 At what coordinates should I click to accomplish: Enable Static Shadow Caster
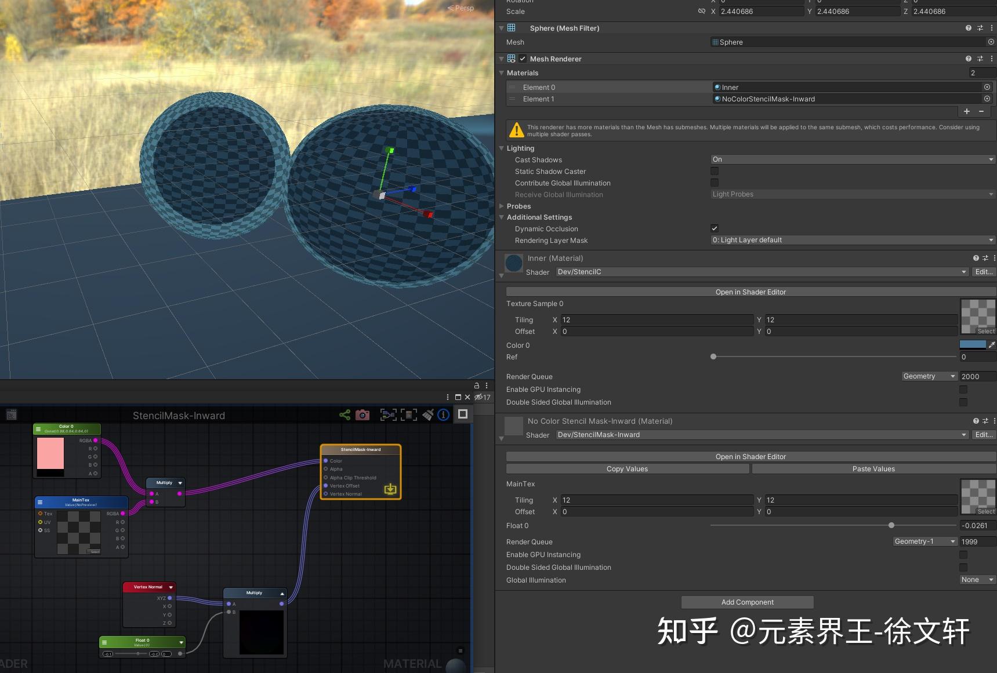[715, 171]
